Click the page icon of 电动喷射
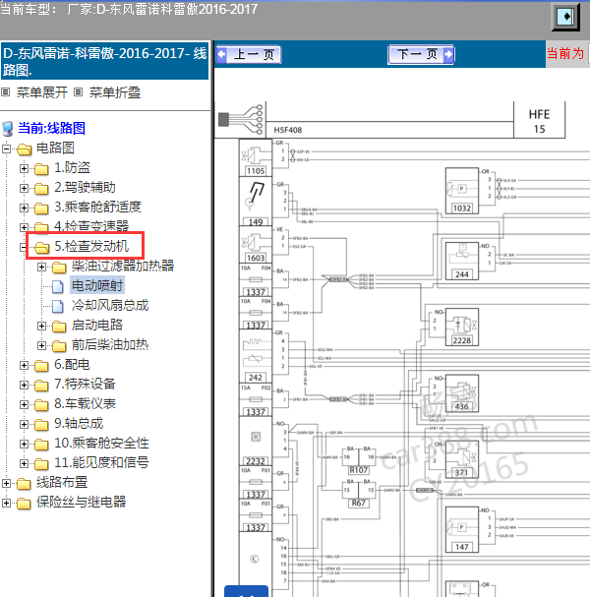Image resolution: width=590 pixels, height=597 pixels. (57, 286)
